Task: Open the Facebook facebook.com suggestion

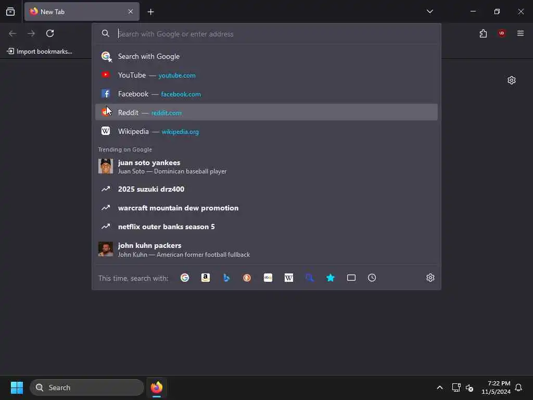Action: coord(266,94)
